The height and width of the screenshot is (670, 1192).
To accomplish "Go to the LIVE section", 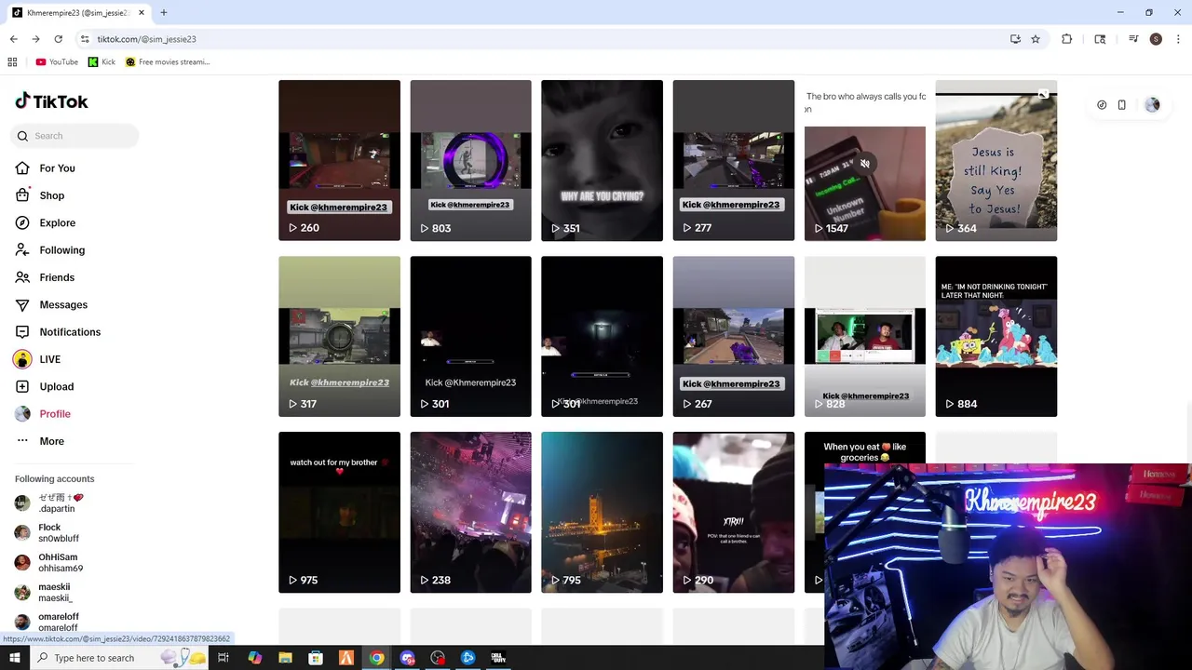I will [x=49, y=359].
